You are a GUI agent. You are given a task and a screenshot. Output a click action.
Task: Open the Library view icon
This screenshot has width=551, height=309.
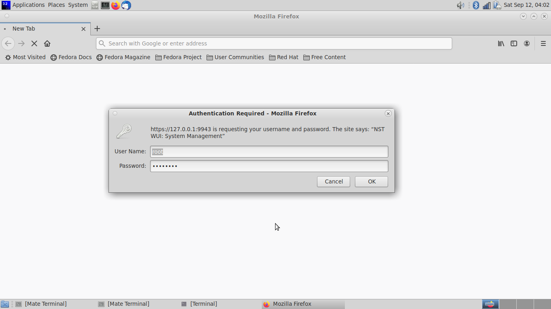coord(501,43)
